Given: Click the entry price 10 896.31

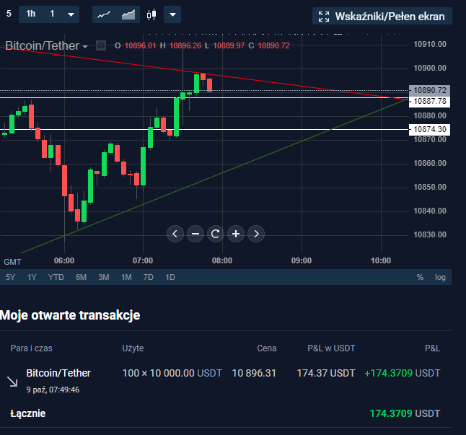Looking at the screenshot, I should coord(254,373).
